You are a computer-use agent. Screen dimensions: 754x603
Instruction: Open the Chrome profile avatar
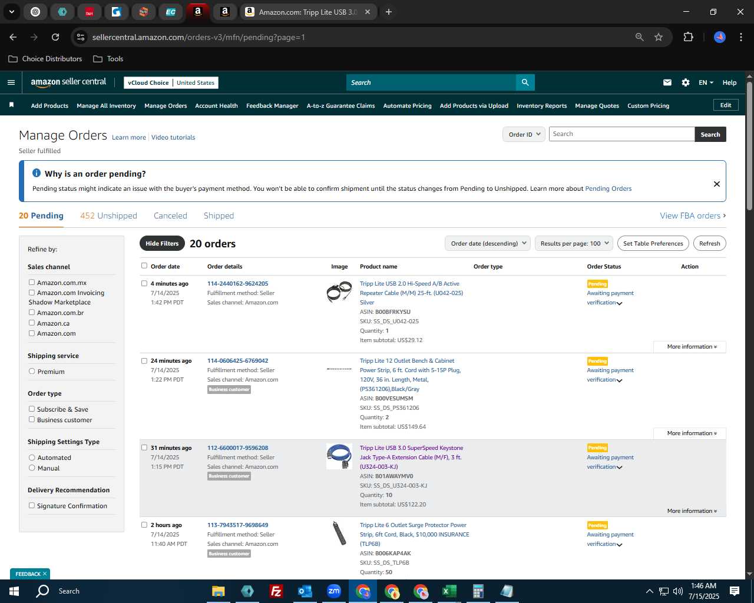pyautogui.click(x=719, y=37)
